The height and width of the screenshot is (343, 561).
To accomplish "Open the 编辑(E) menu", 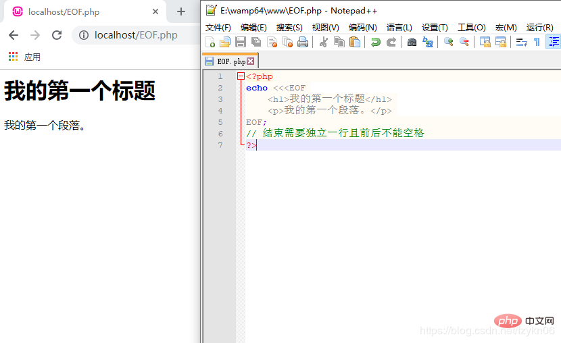I will click(253, 28).
